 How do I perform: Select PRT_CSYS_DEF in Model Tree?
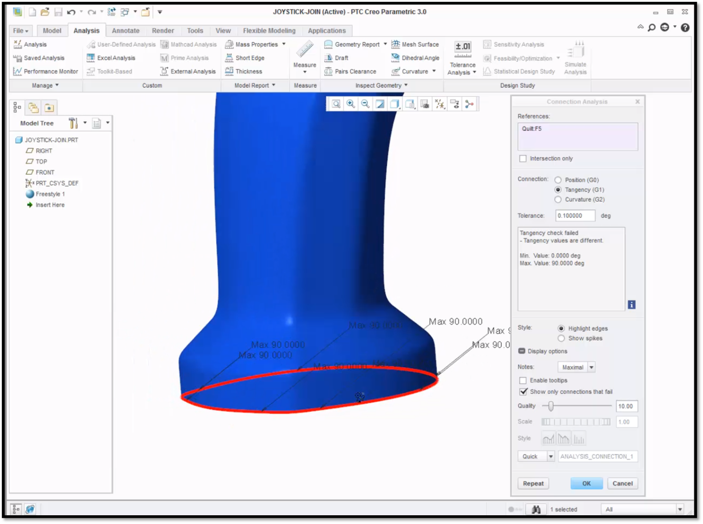point(51,183)
